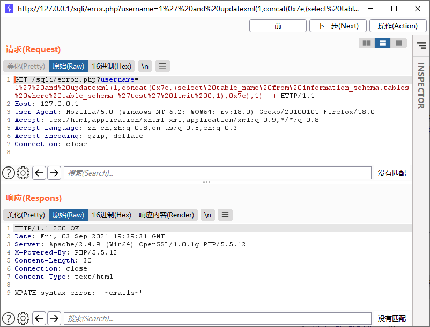Select the combined tabs layout icon
Screen dimensions: 430x327
click(x=398, y=43)
